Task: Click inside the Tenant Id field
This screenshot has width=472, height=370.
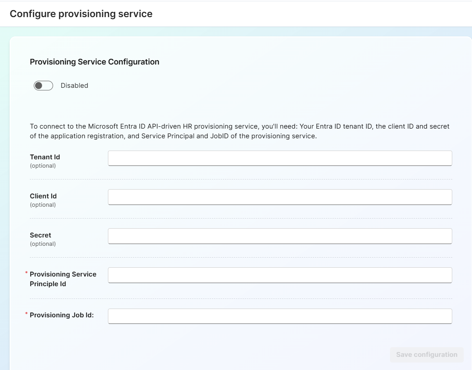Action: [x=279, y=158]
